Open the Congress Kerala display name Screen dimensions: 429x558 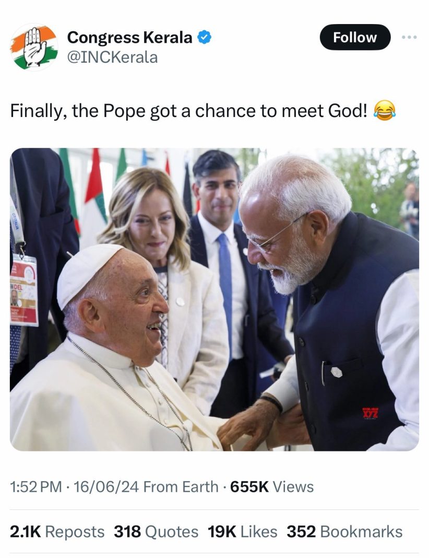(129, 38)
